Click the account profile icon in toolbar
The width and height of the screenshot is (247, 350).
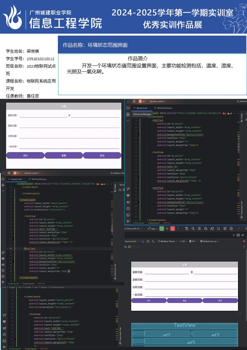(x=231, y=228)
